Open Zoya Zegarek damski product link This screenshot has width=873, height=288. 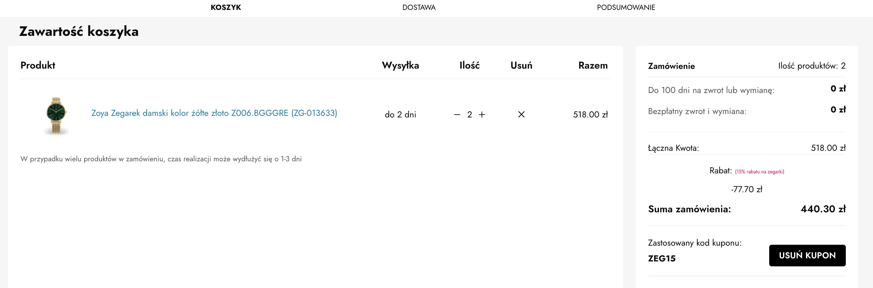[214, 113]
